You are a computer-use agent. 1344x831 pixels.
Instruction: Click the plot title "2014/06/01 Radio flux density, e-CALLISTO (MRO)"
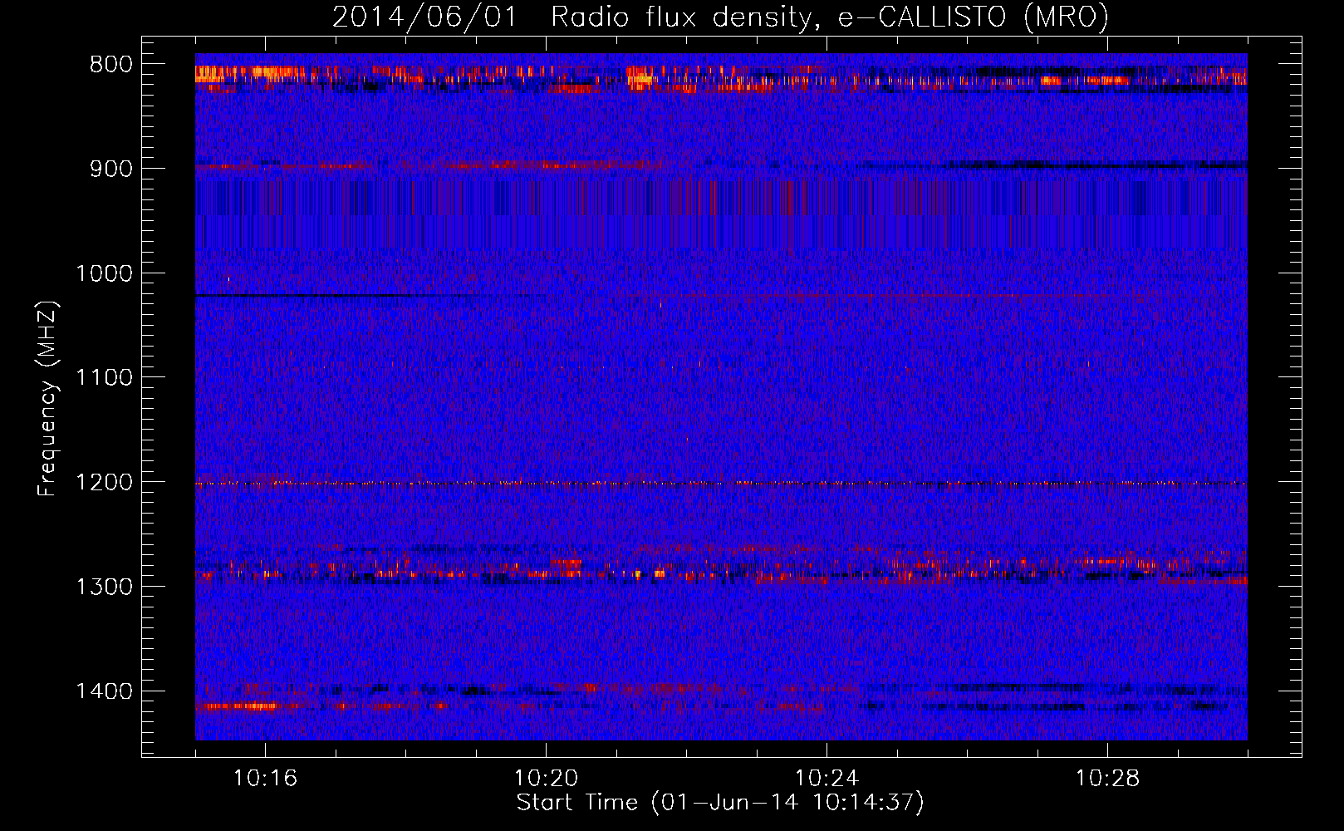[720, 17]
